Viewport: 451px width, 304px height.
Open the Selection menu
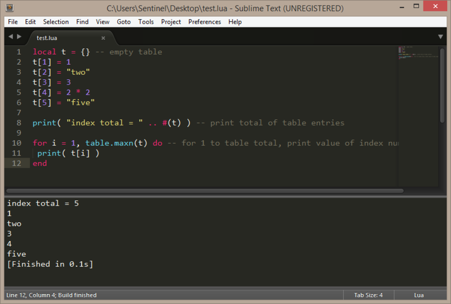coord(56,22)
